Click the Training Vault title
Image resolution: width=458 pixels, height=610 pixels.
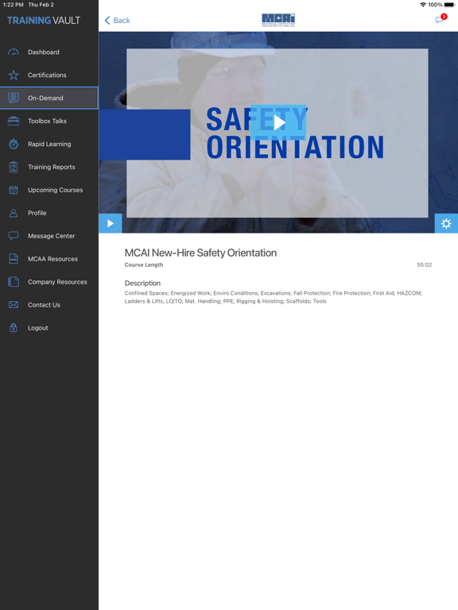(44, 20)
